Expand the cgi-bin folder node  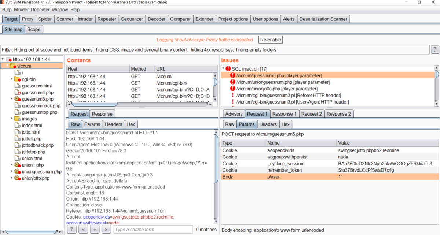(12, 79)
